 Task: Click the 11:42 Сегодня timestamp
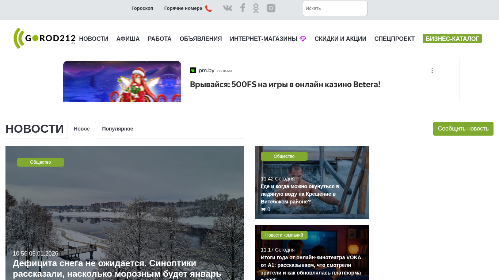coord(278,179)
